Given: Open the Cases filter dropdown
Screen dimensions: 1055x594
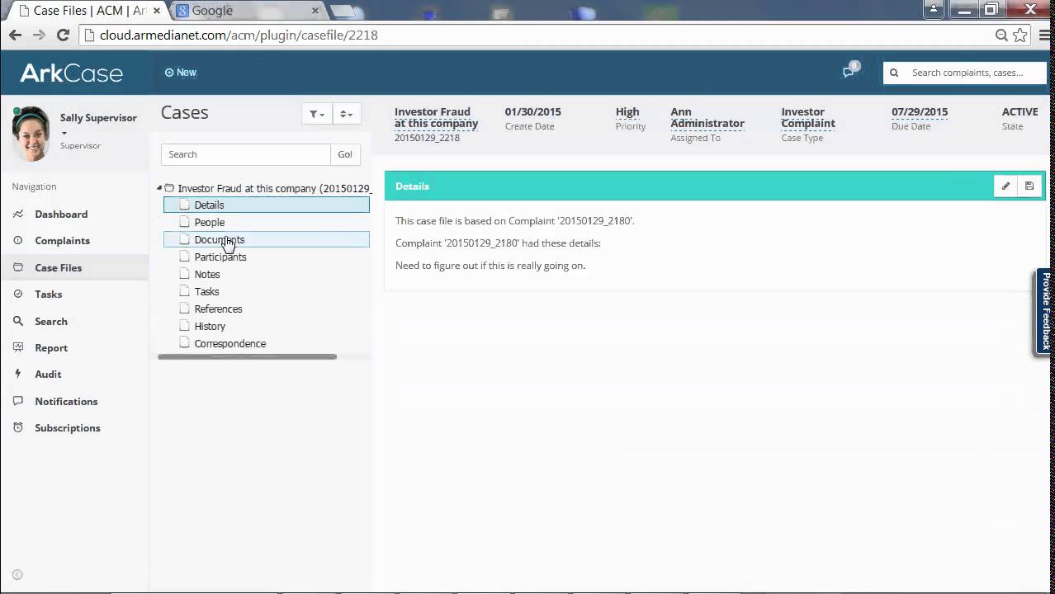Looking at the screenshot, I should click(x=316, y=115).
